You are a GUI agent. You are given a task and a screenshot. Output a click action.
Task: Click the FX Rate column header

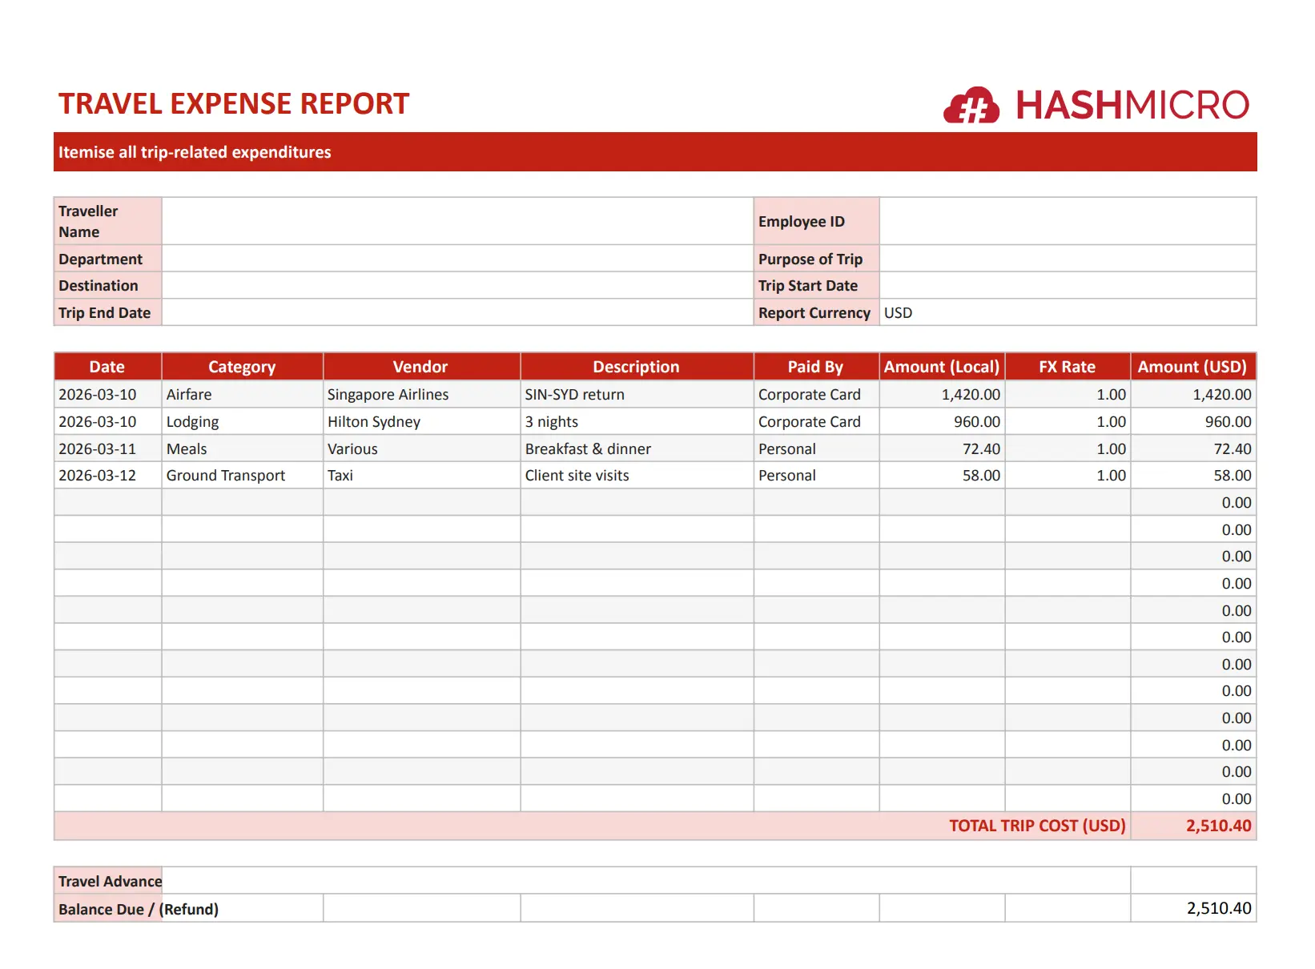pos(1067,367)
